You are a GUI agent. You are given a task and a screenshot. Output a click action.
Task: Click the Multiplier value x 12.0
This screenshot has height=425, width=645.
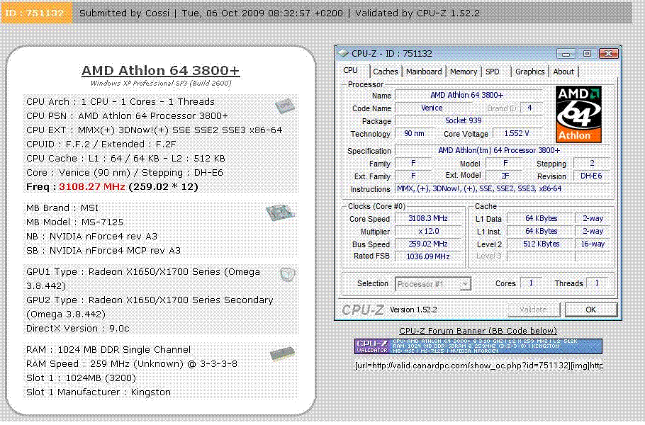428,231
